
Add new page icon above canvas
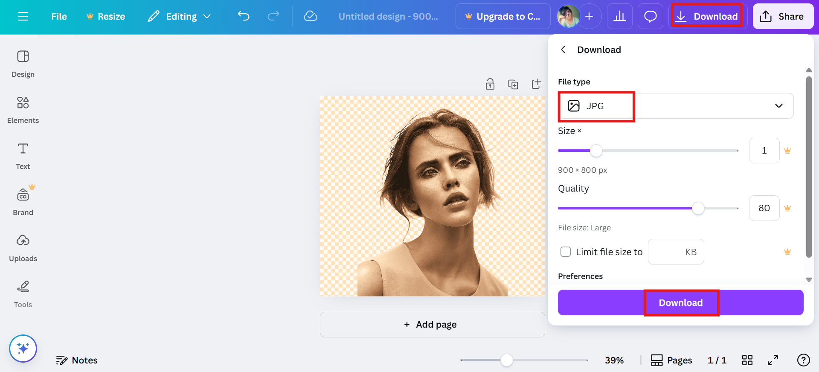(x=536, y=84)
